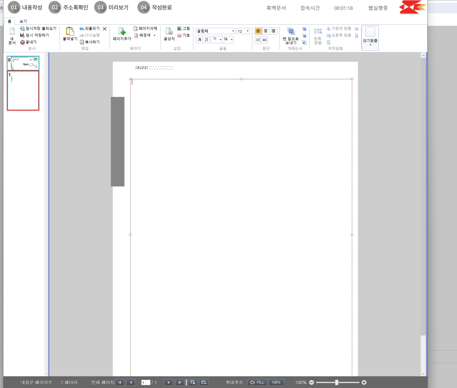
Task: Click the add-page icon in status bar
Action: tap(193, 382)
